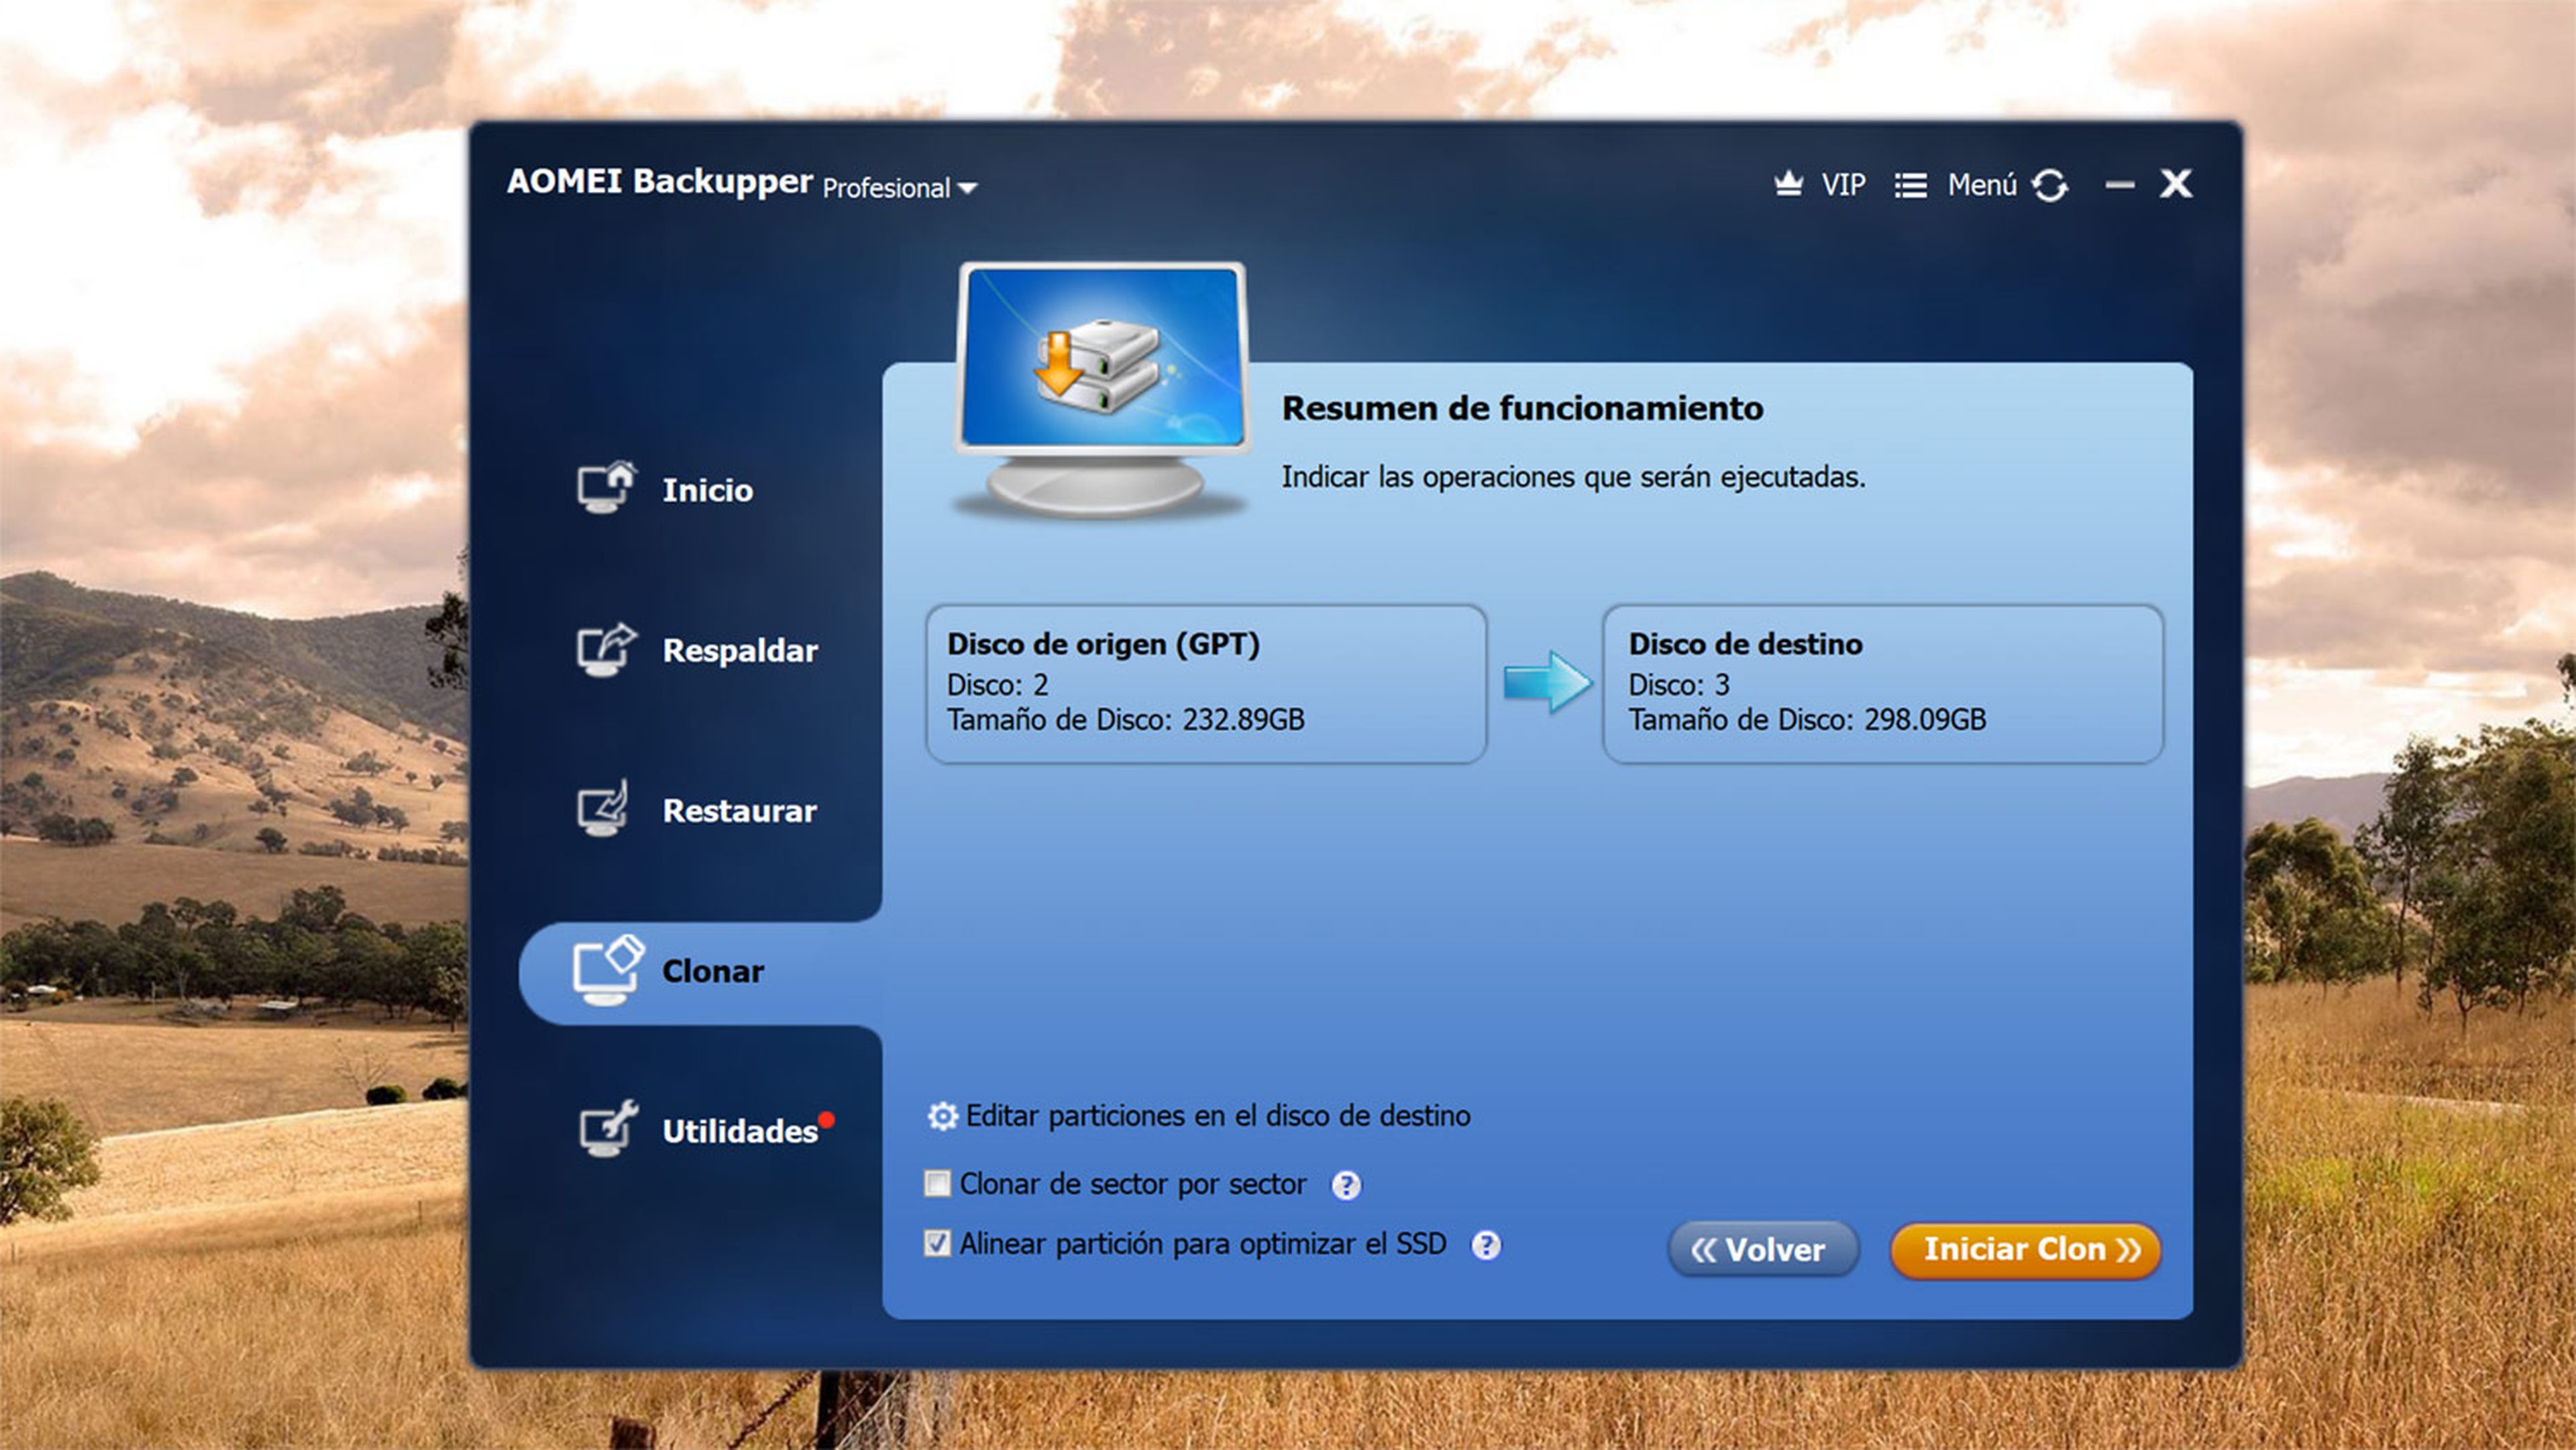Click Editar particiones en el disco de destino
2576x1450 pixels.
[x=1218, y=1116]
